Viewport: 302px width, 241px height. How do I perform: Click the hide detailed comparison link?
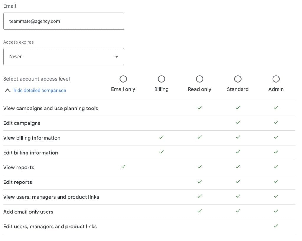click(40, 90)
